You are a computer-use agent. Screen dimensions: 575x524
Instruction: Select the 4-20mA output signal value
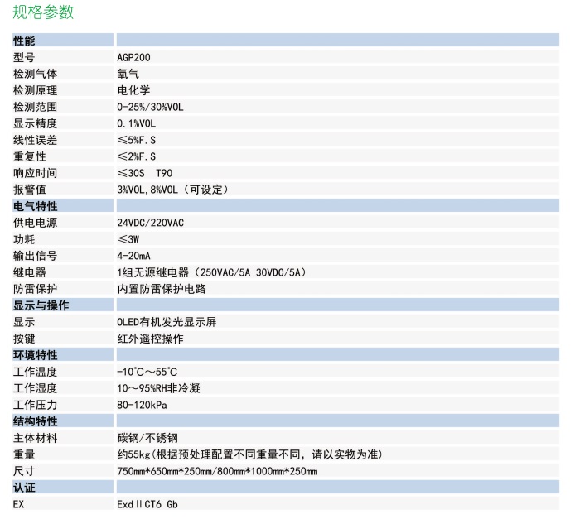point(134,256)
